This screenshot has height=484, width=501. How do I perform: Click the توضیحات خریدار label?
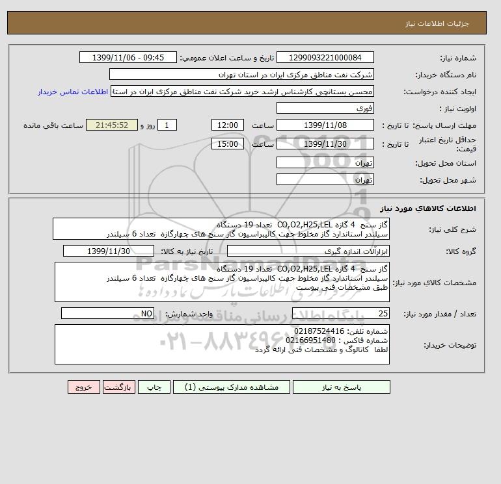tap(450, 345)
